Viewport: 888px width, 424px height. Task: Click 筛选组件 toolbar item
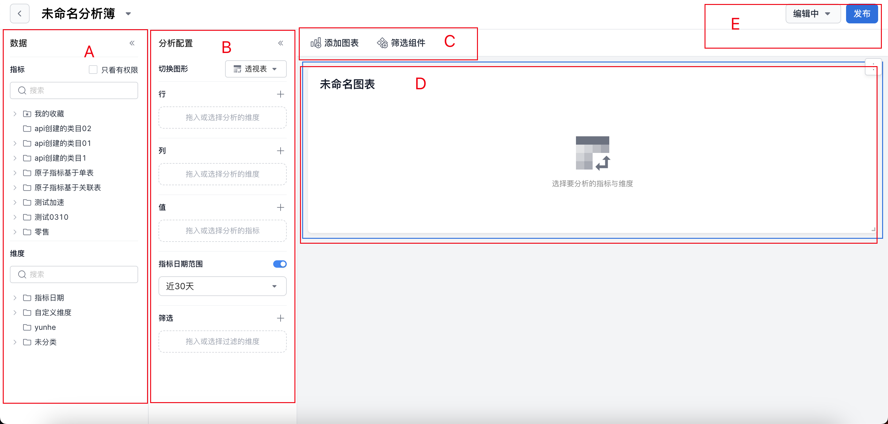pyautogui.click(x=401, y=43)
